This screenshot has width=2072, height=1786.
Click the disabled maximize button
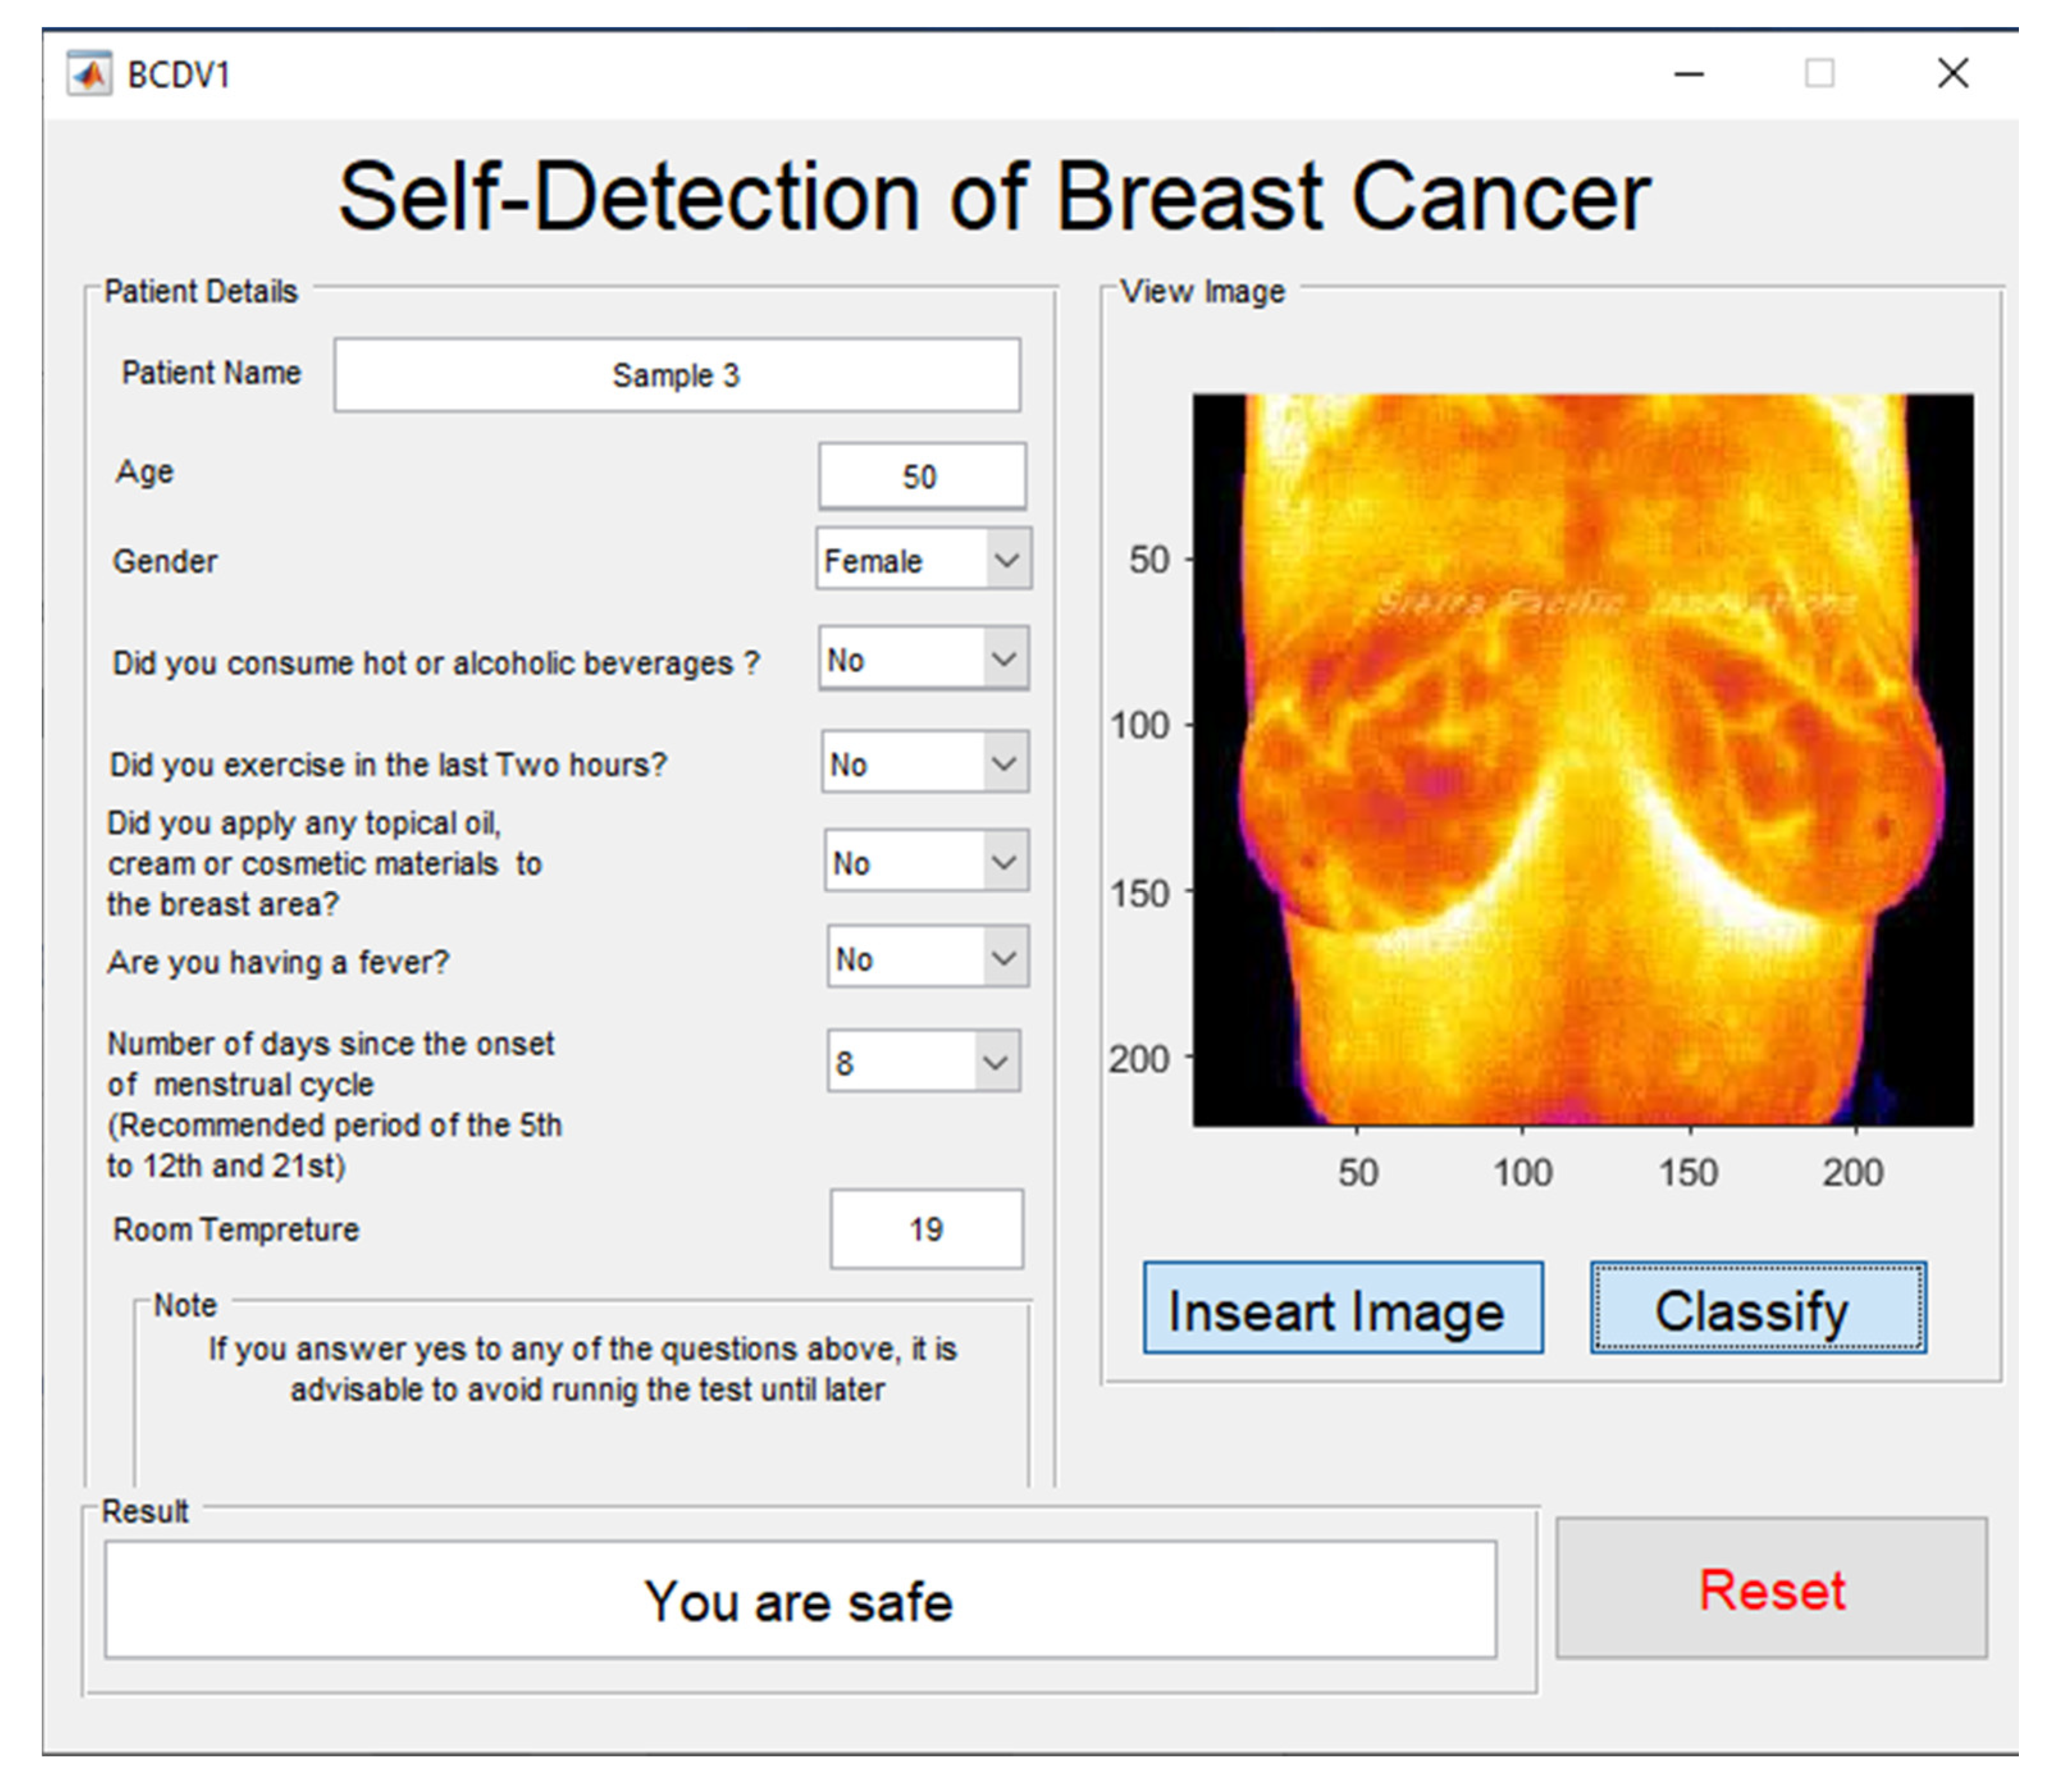pyautogui.click(x=1819, y=73)
